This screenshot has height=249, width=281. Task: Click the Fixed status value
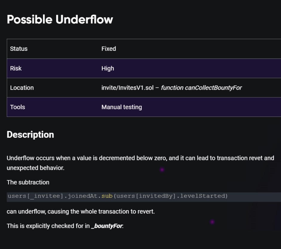pyautogui.click(x=109, y=49)
